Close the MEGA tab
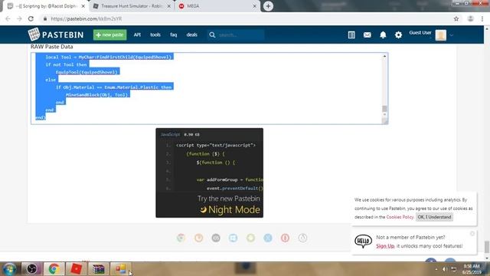The image size is (490, 276). 254,6
